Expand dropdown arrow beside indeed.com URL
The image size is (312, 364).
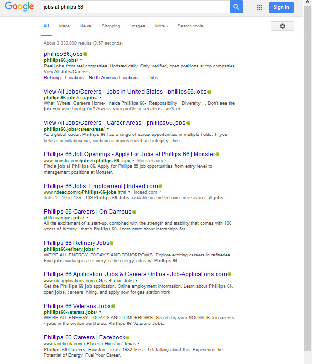coord(129,192)
